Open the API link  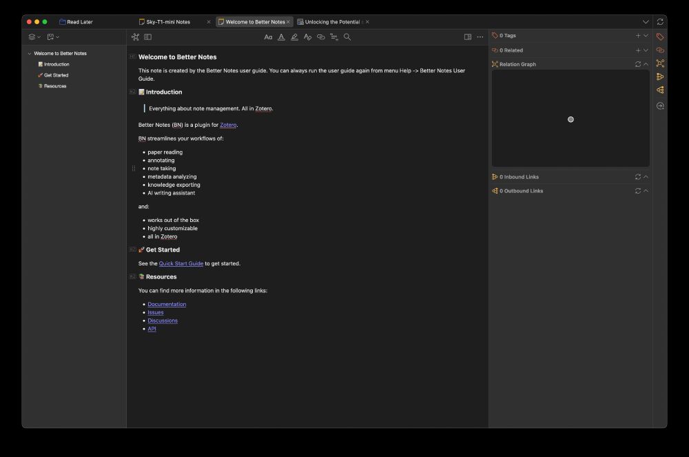click(x=152, y=329)
